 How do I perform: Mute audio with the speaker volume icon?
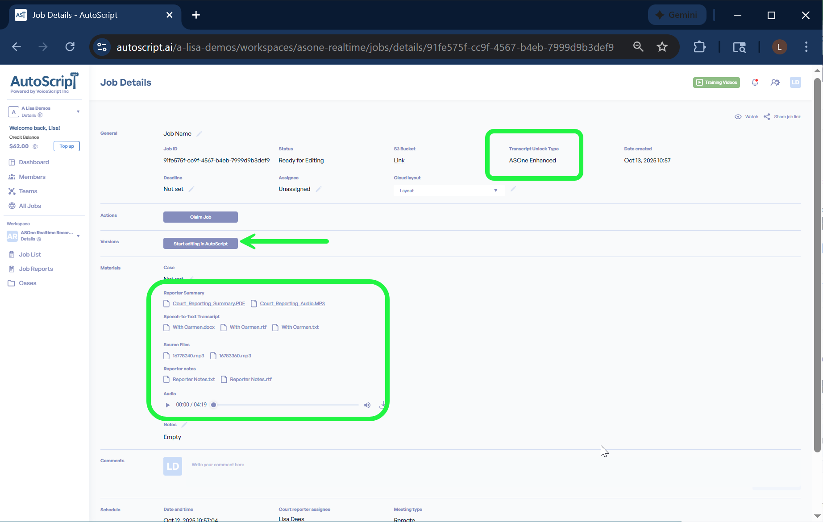367,405
